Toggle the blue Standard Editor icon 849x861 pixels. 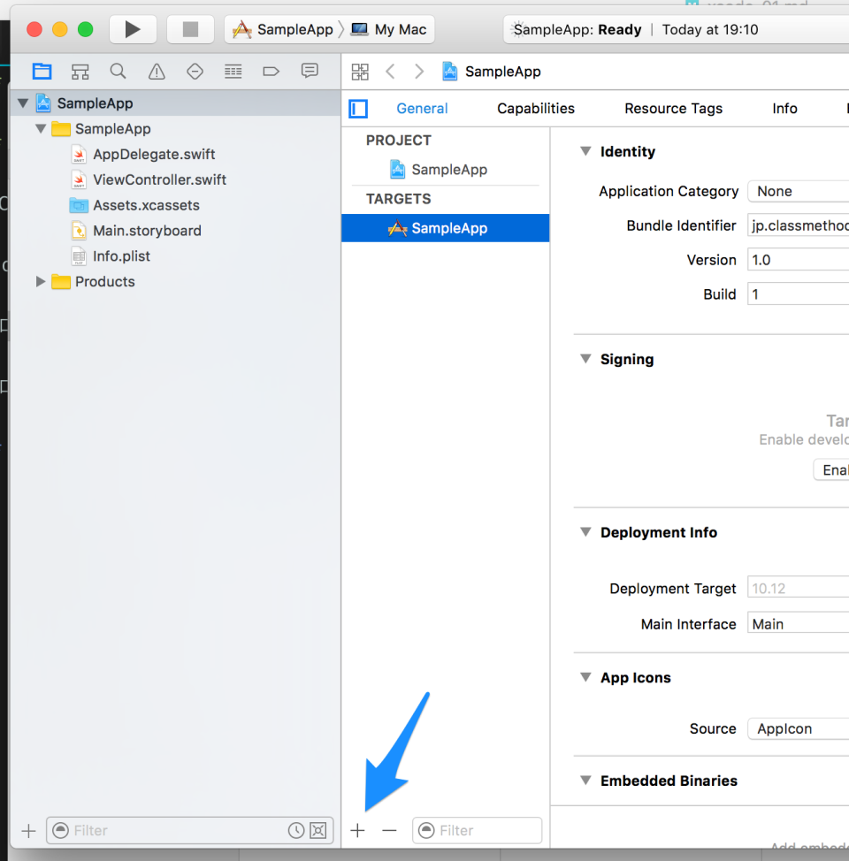pyautogui.click(x=357, y=108)
